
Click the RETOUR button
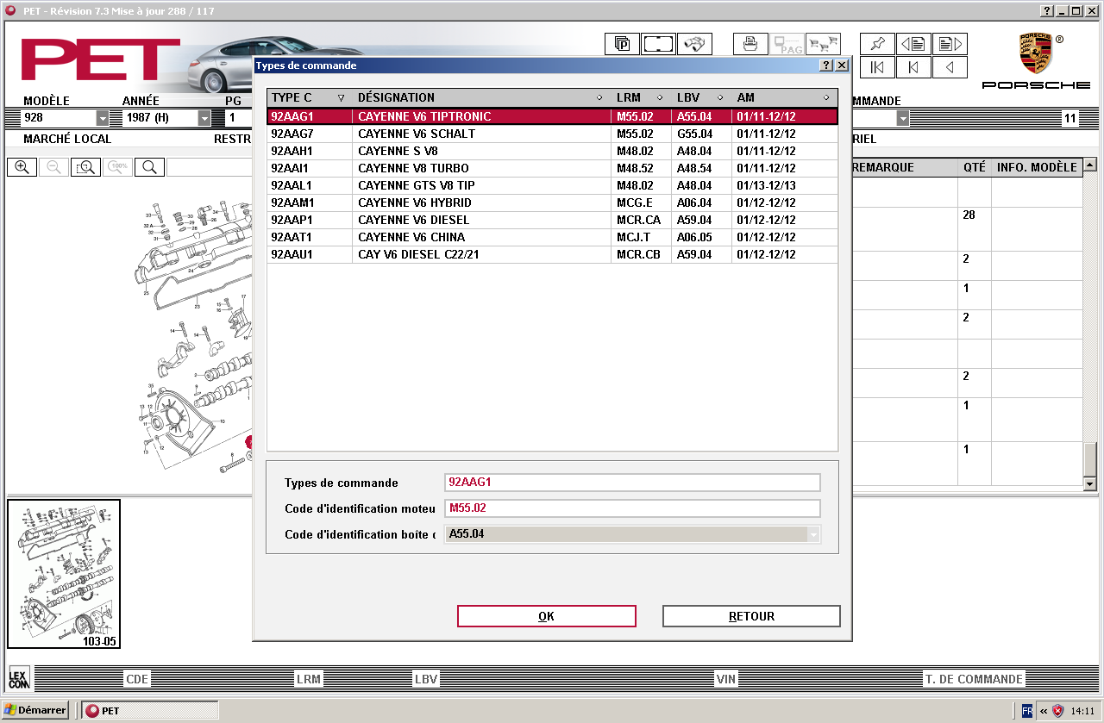click(751, 616)
